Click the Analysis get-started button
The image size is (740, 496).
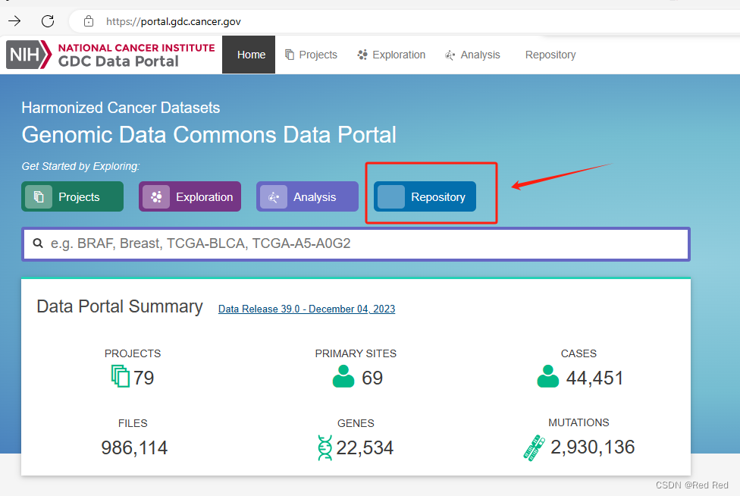point(307,196)
